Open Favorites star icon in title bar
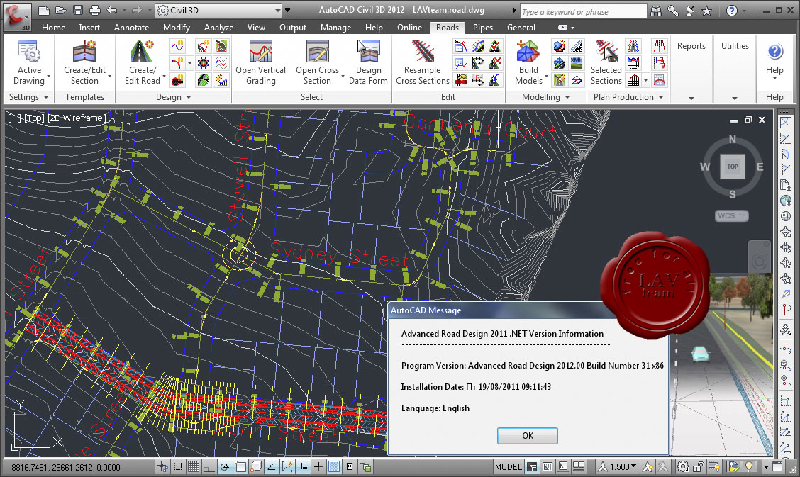Image resolution: width=800 pixels, height=477 pixels. point(706,11)
